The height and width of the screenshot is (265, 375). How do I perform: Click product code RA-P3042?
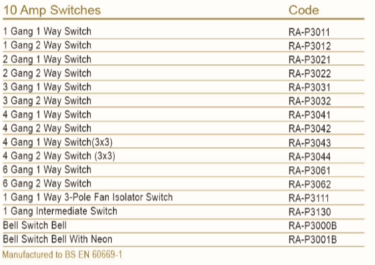[309, 129]
